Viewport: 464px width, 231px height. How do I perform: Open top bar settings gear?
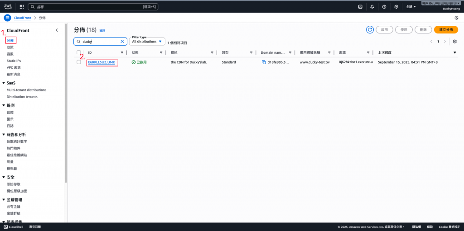[x=396, y=6]
